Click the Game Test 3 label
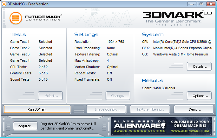This screenshot has height=138, width=217. [20, 54]
